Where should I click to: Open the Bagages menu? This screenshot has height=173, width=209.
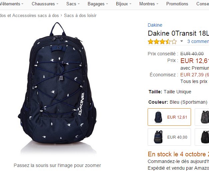[98, 4]
